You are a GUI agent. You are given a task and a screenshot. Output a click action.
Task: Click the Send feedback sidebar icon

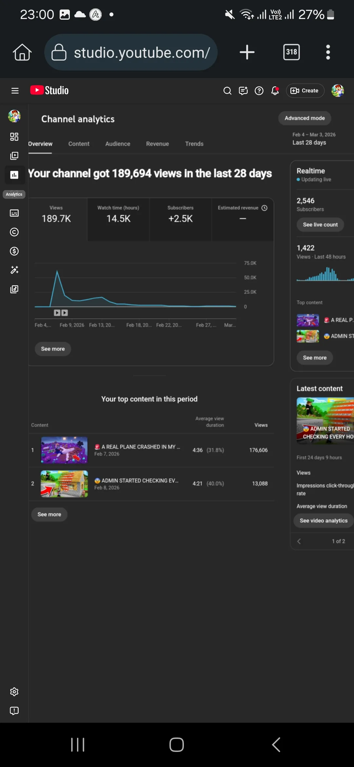pyautogui.click(x=14, y=711)
